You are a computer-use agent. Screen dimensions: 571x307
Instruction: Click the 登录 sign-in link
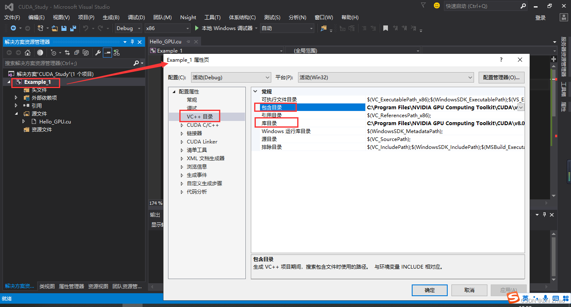540,18
